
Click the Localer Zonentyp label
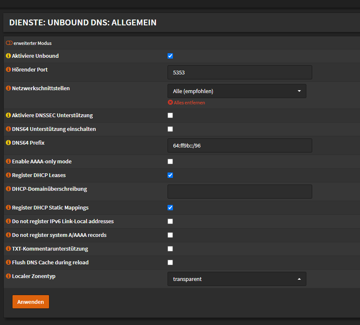click(x=34, y=276)
